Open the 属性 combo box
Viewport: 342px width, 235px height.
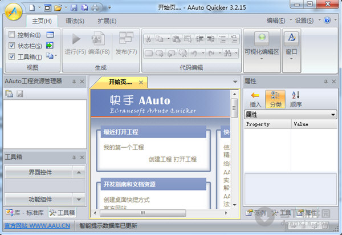click(290, 114)
